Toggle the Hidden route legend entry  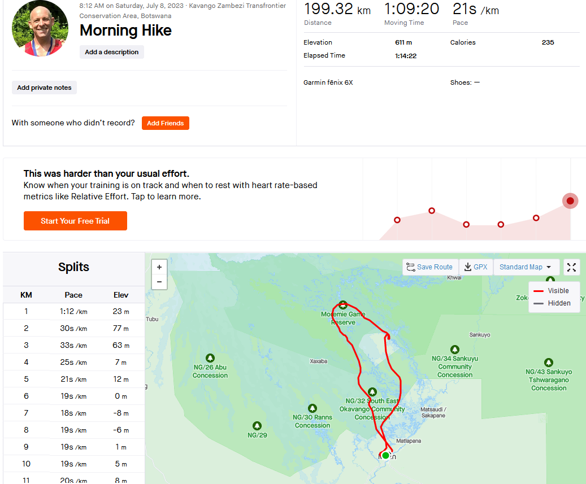552,303
